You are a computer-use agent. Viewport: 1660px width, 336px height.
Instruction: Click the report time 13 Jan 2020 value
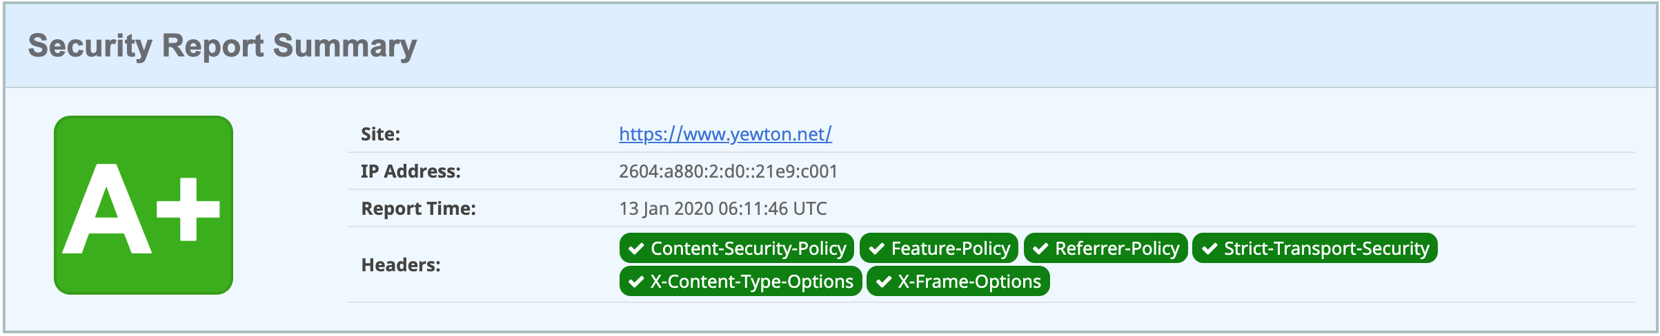click(x=722, y=208)
